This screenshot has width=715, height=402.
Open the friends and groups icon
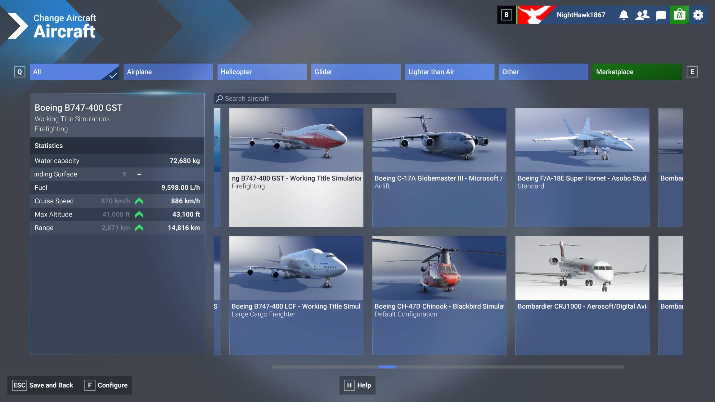[642, 15]
